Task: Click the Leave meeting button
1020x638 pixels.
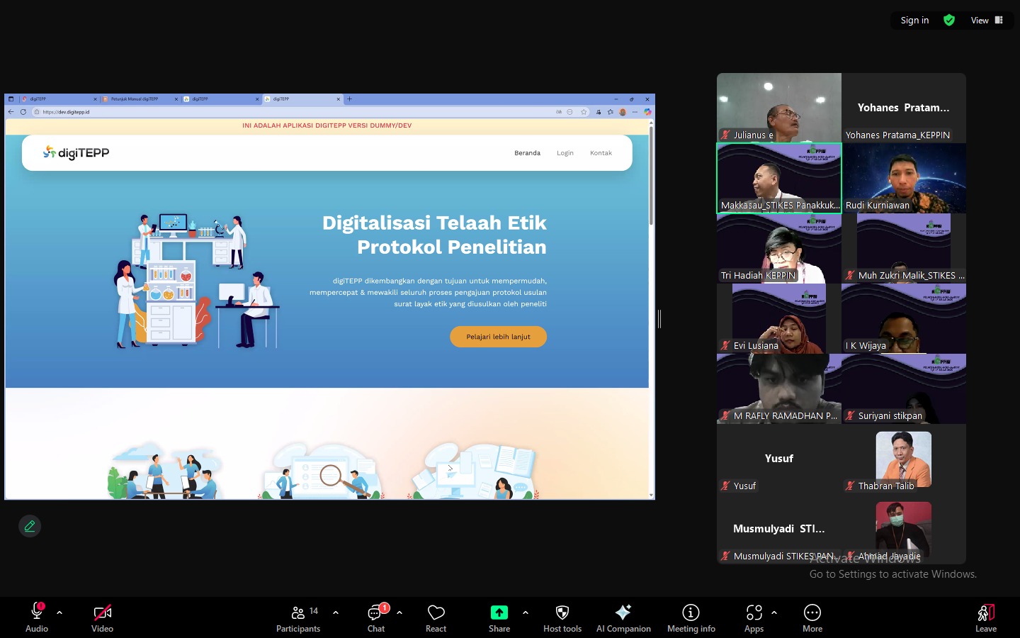Action: pyautogui.click(x=986, y=618)
